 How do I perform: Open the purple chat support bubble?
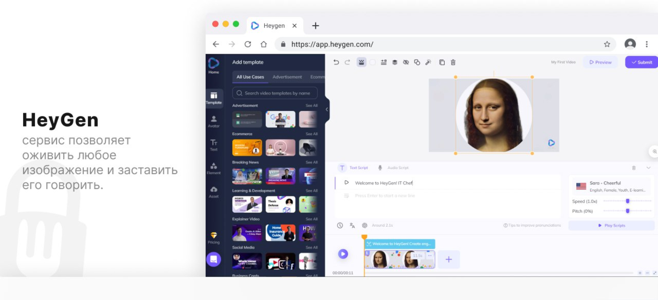[x=213, y=259]
